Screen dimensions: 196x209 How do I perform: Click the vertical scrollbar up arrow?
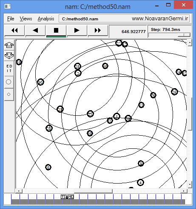pyautogui.click(x=190, y=42)
